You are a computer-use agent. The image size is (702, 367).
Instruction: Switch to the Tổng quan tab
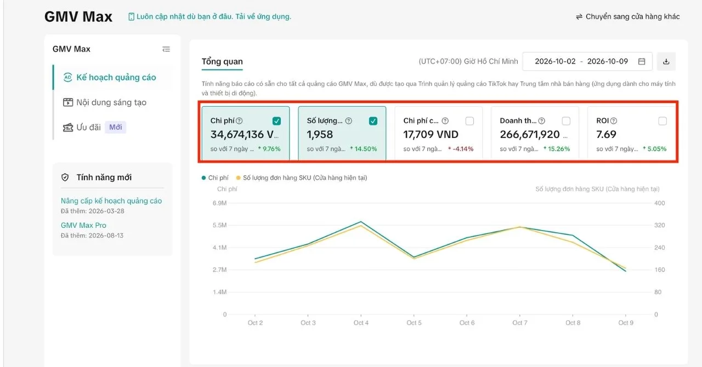222,61
